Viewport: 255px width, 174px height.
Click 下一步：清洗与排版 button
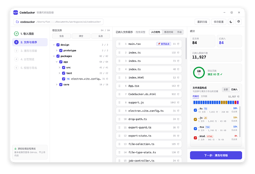coord(216,155)
